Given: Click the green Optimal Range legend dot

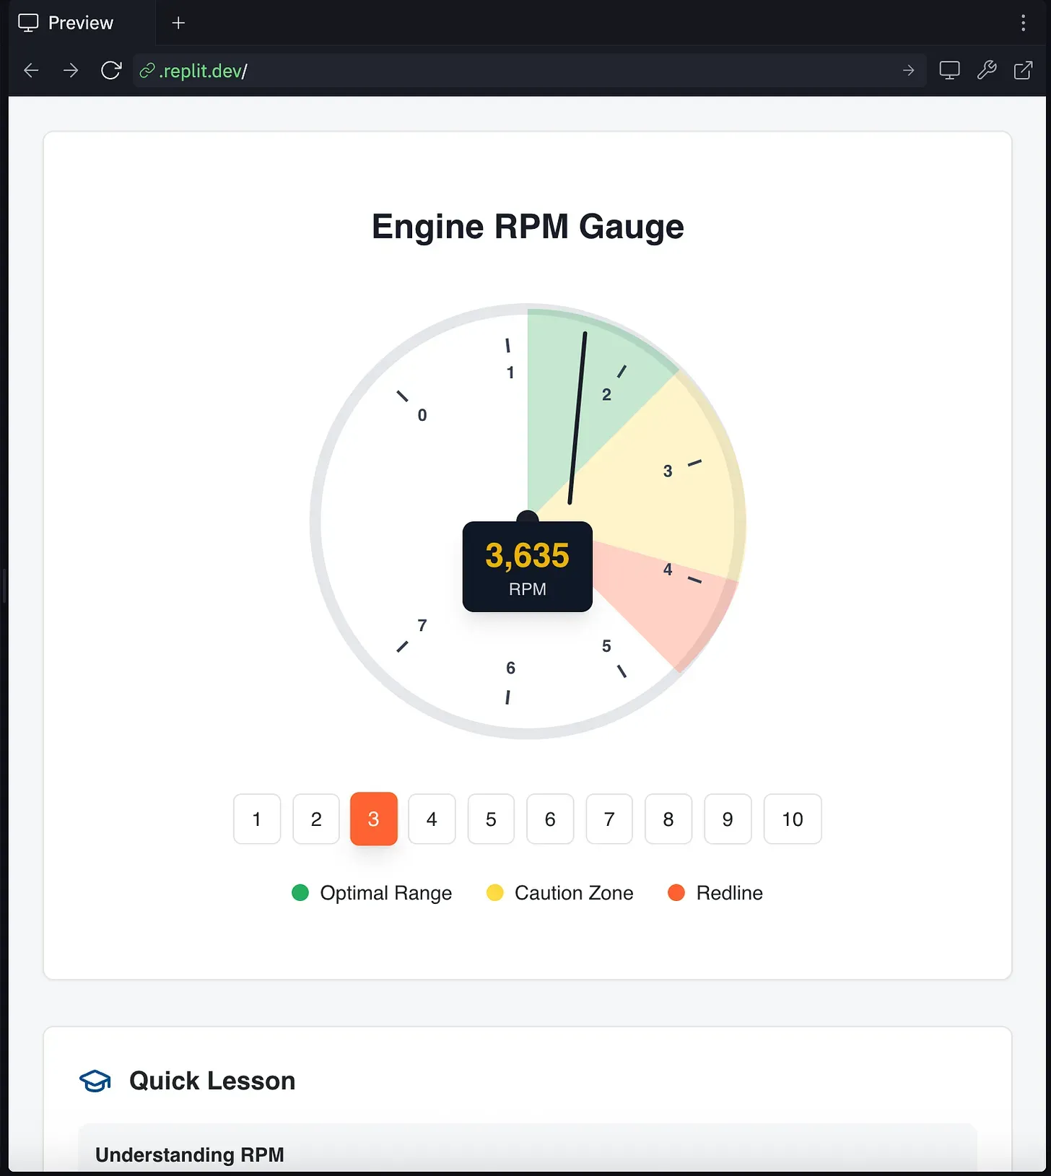Looking at the screenshot, I should point(300,893).
